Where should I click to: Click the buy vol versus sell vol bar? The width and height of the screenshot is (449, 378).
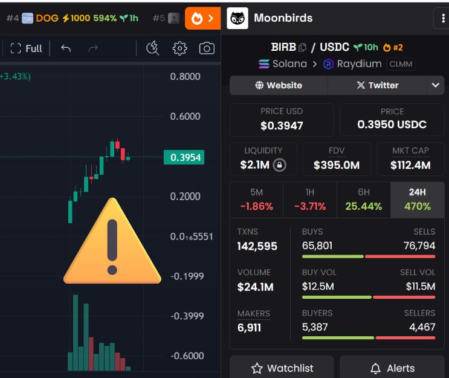click(369, 297)
